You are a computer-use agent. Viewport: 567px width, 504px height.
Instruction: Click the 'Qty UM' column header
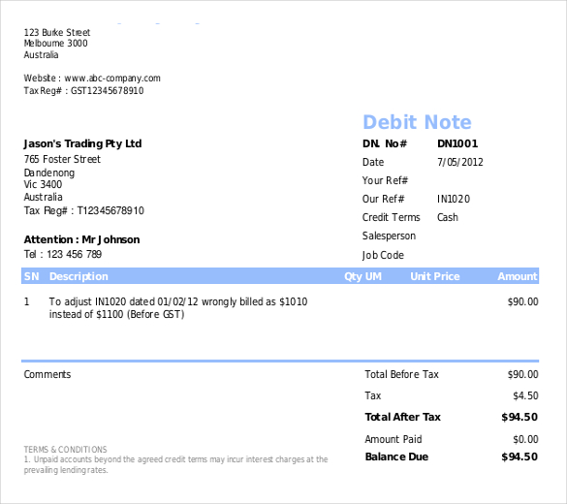tap(362, 276)
